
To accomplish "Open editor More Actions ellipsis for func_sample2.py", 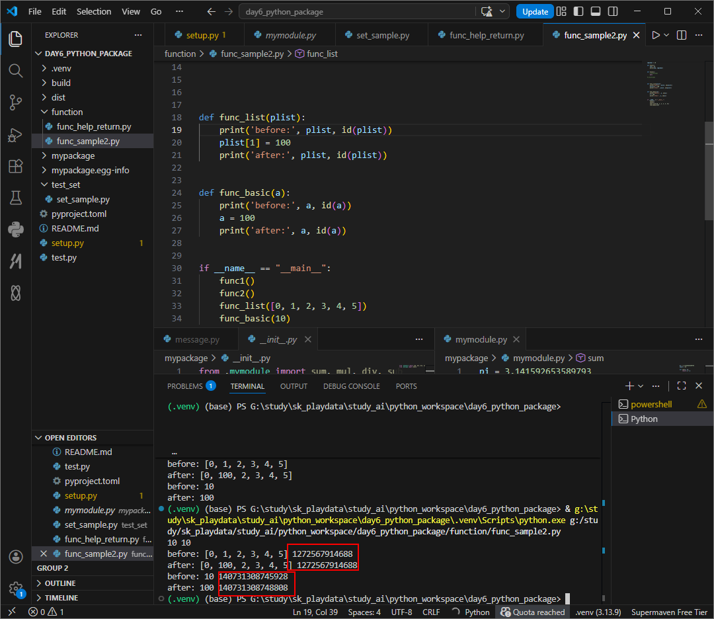I will point(699,35).
